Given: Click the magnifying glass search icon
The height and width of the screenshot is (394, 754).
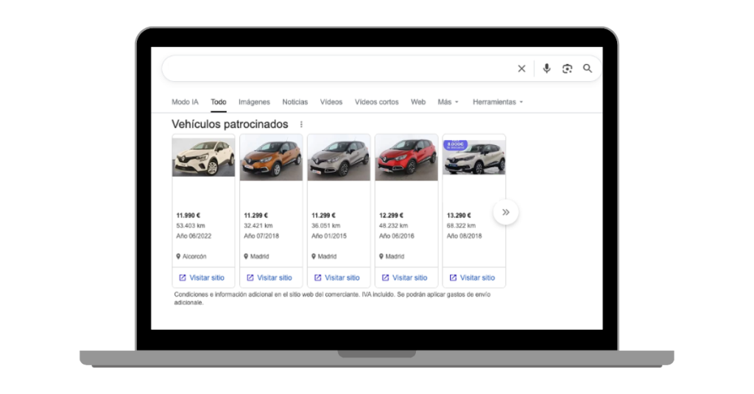Looking at the screenshot, I should pyautogui.click(x=588, y=68).
